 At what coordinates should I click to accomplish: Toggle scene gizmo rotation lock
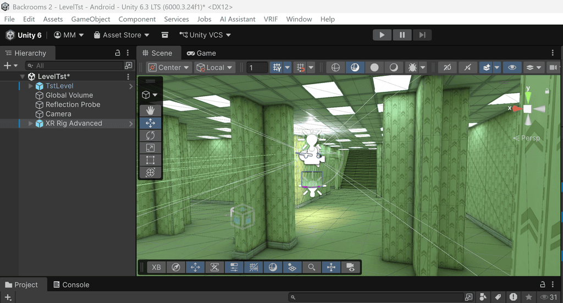[547, 91]
